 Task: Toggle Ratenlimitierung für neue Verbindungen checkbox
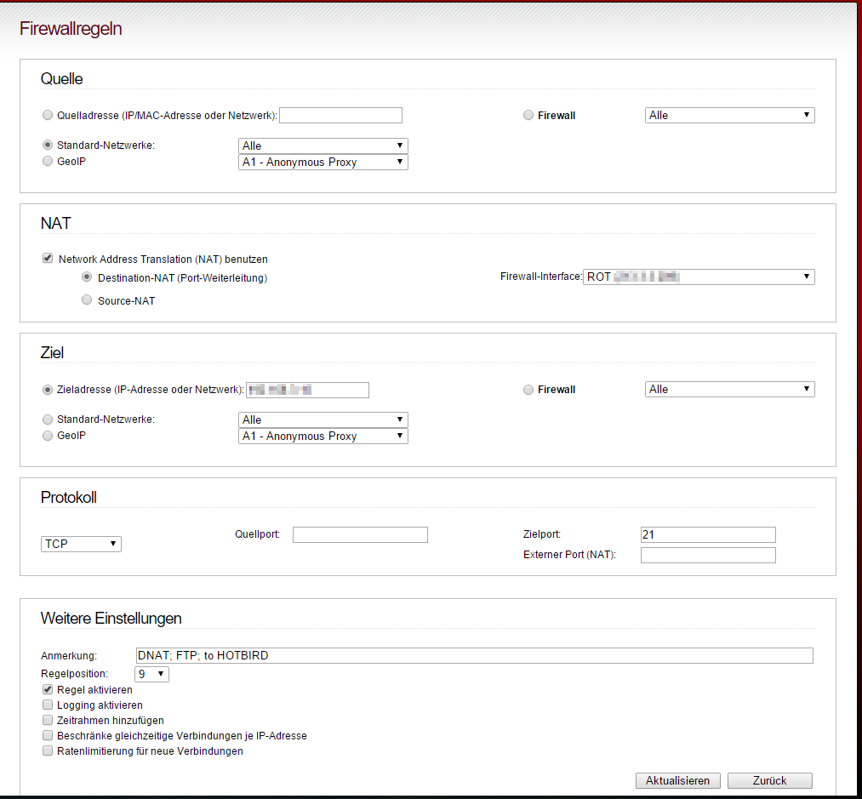(x=48, y=750)
